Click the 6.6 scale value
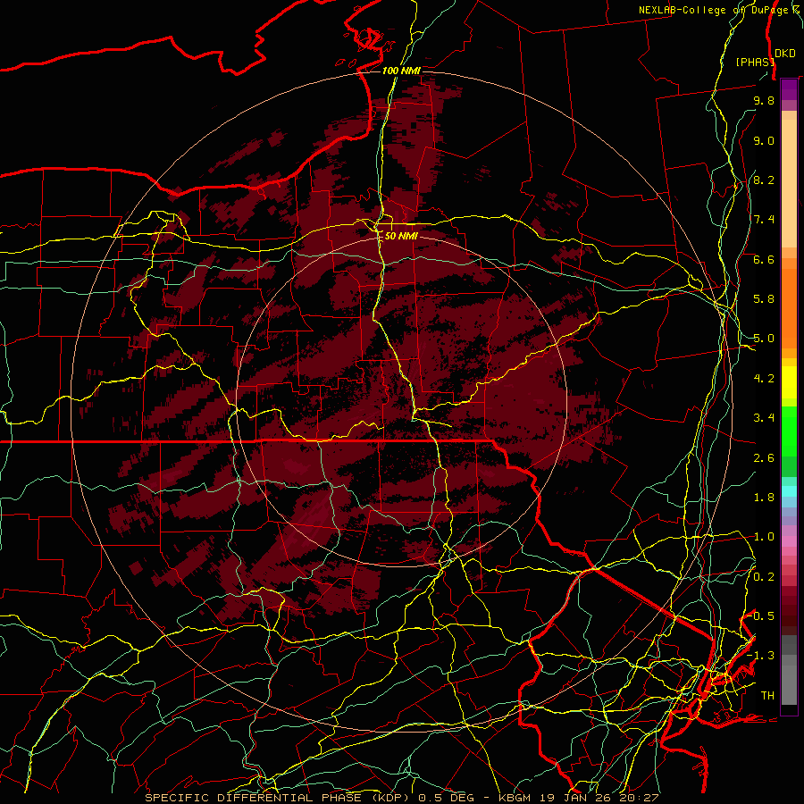Image resolution: width=804 pixels, height=804 pixels. tap(764, 259)
